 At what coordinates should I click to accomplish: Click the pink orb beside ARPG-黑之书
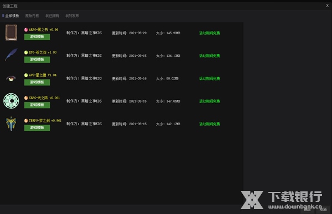coord(26,30)
